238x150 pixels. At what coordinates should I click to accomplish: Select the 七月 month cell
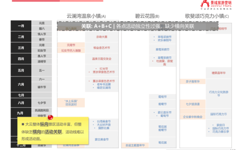click(x=21, y=95)
